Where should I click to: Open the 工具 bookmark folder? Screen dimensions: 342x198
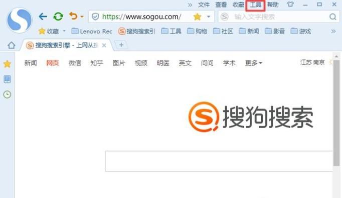point(171,31)
